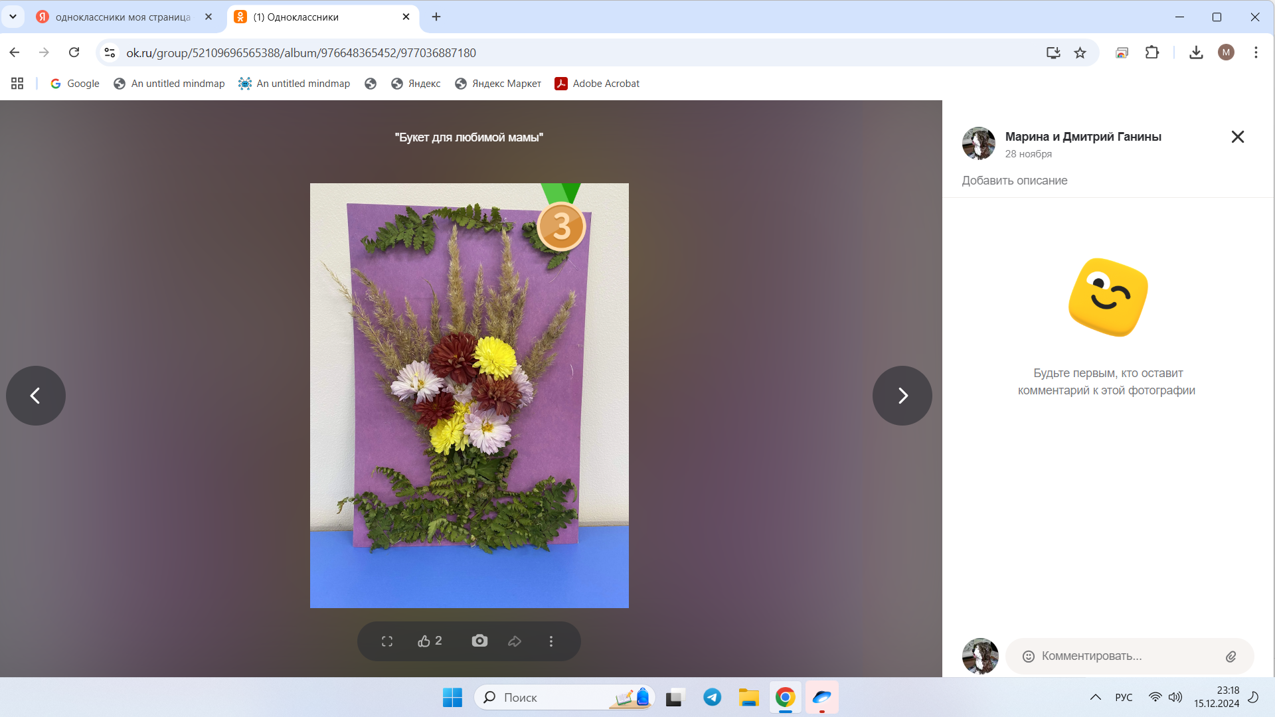
Task: Open the volume control in tray
Action: coord(1175,698)
